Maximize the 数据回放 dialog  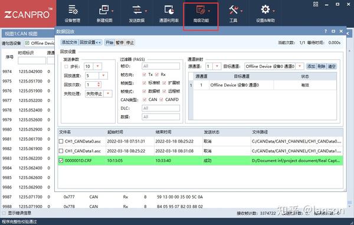click(x=333, y=31)
